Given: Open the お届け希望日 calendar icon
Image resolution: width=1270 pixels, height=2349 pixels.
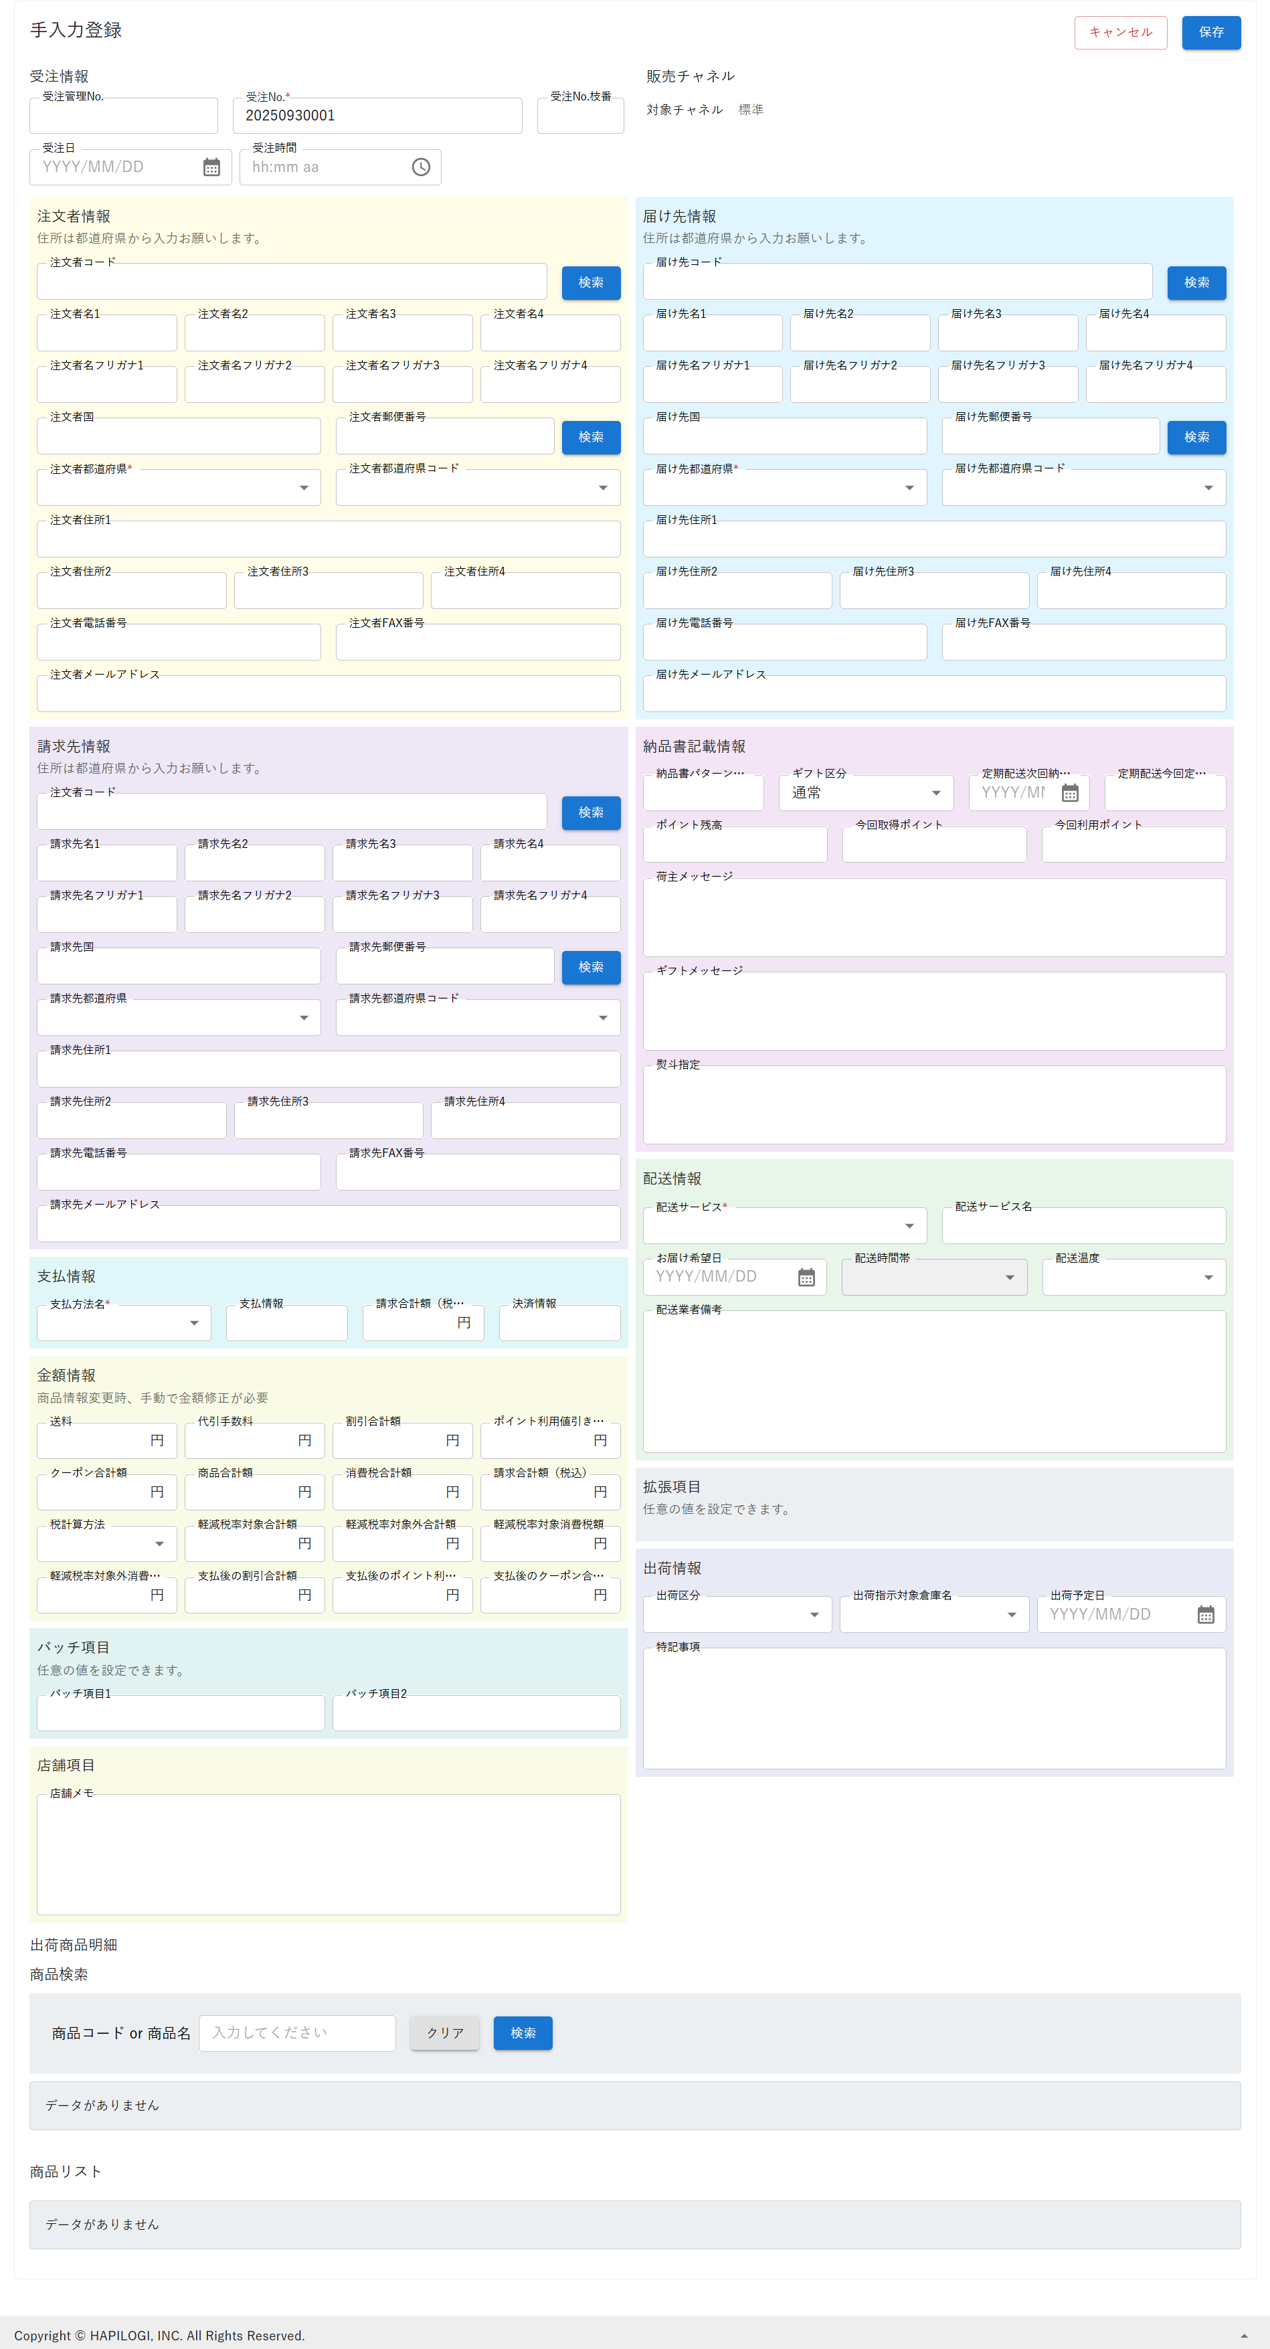Looking at the screenshot, I should [x=806, y=1278].
